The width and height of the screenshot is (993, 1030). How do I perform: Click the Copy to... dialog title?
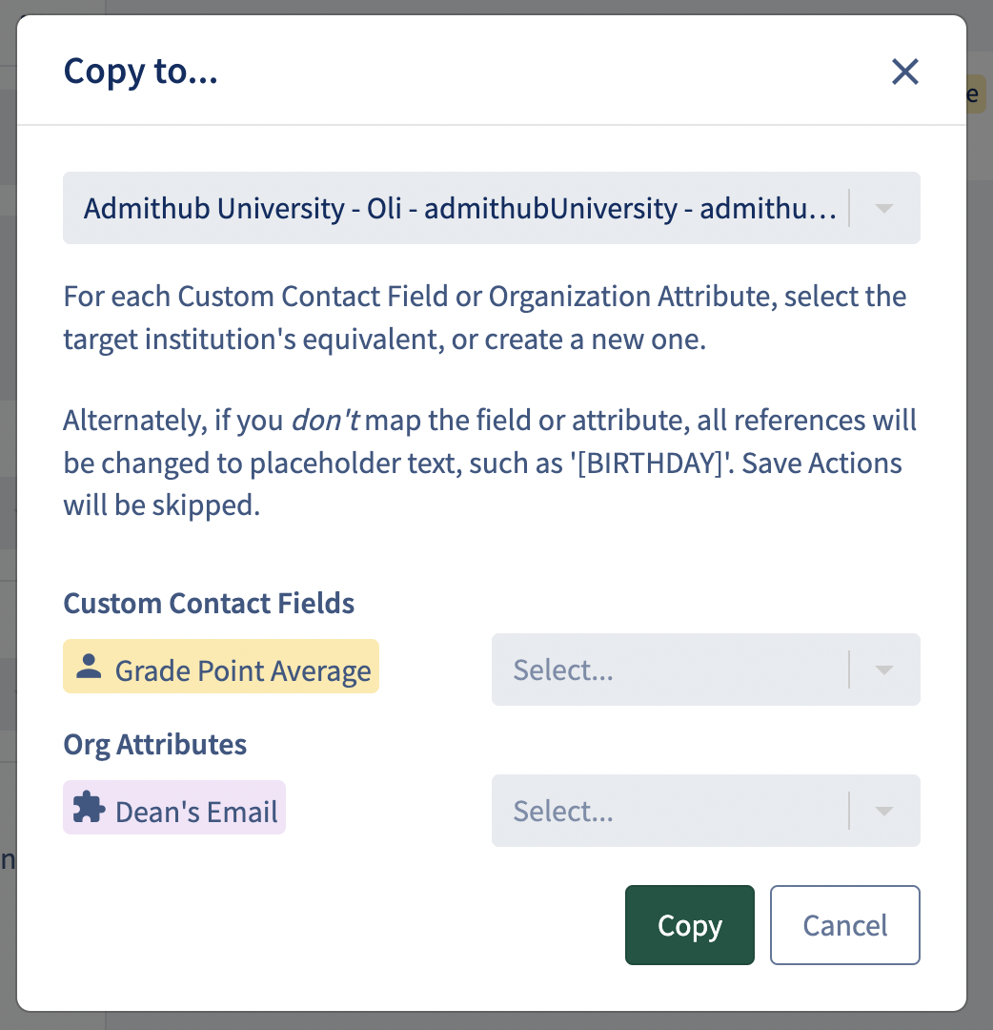click(140, 71)
